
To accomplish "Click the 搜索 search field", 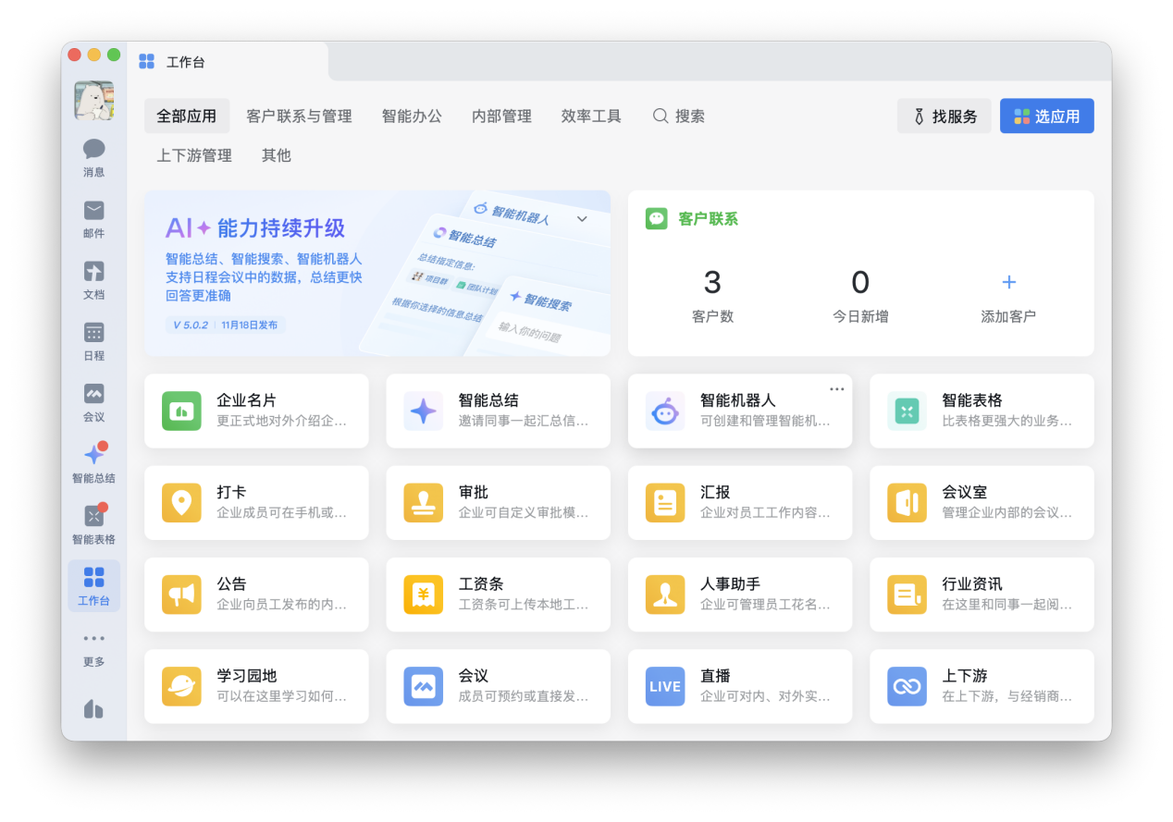I will pos(679,116).
